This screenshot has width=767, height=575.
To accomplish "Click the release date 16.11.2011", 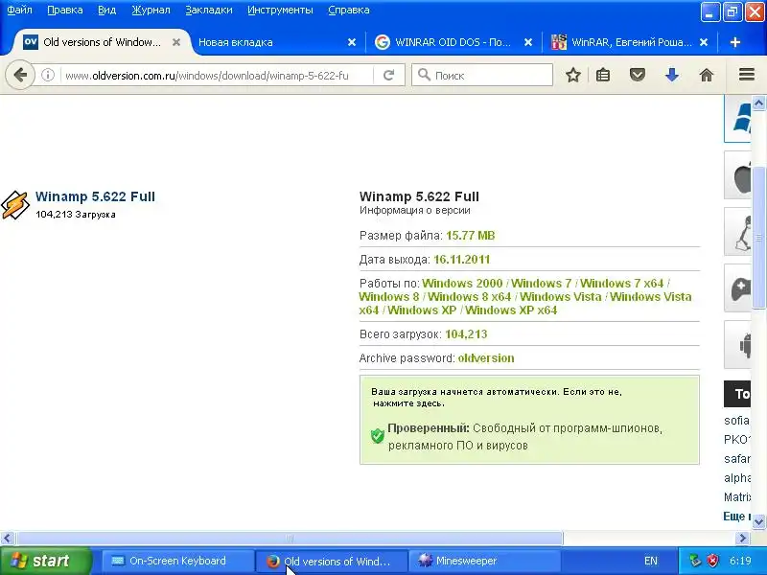I will [x=461, y=259].
